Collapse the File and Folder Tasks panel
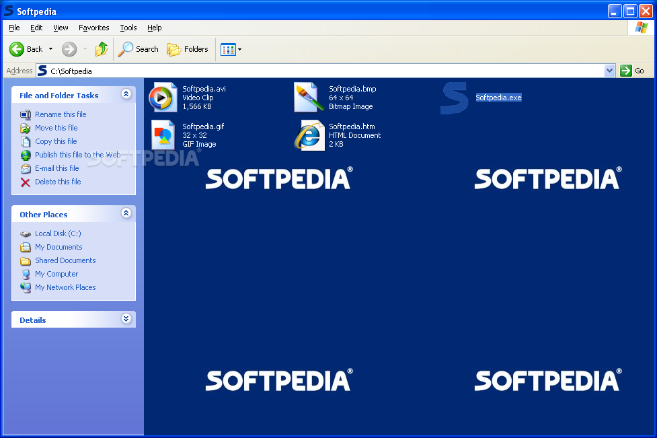Screen dimensions: 657x438 tap(126, 94)
